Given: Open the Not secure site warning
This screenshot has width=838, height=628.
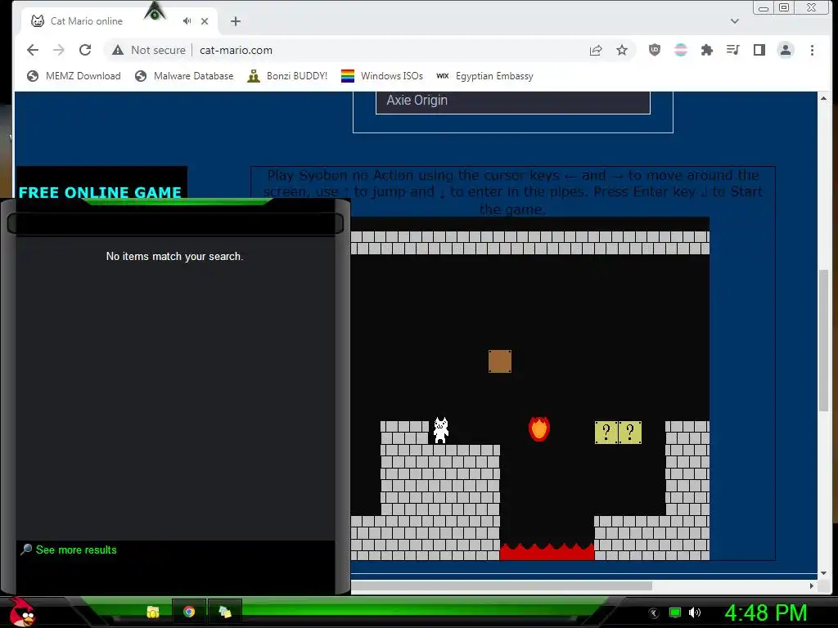Looking at the screenshot, I should click(149, 50).
